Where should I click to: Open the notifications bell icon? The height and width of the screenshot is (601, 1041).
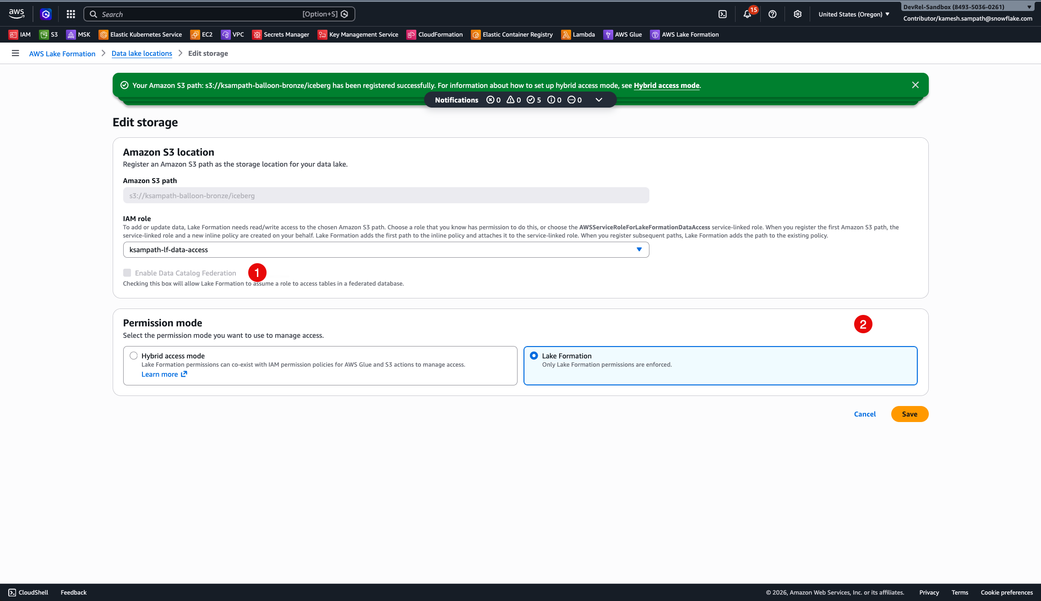point(747,14)
